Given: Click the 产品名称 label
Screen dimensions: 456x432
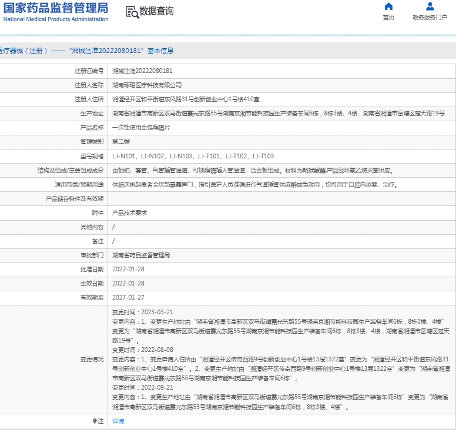Looking at the screenshot, I should coord(92,128).
